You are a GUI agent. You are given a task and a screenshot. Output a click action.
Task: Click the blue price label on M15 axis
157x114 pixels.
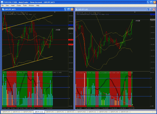click(x=71, y=25)
